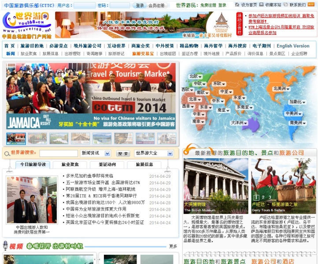This screenshot has height=264, width=318.
Task: Click the 收藏本站 bookmark icon
Action: 262,5
